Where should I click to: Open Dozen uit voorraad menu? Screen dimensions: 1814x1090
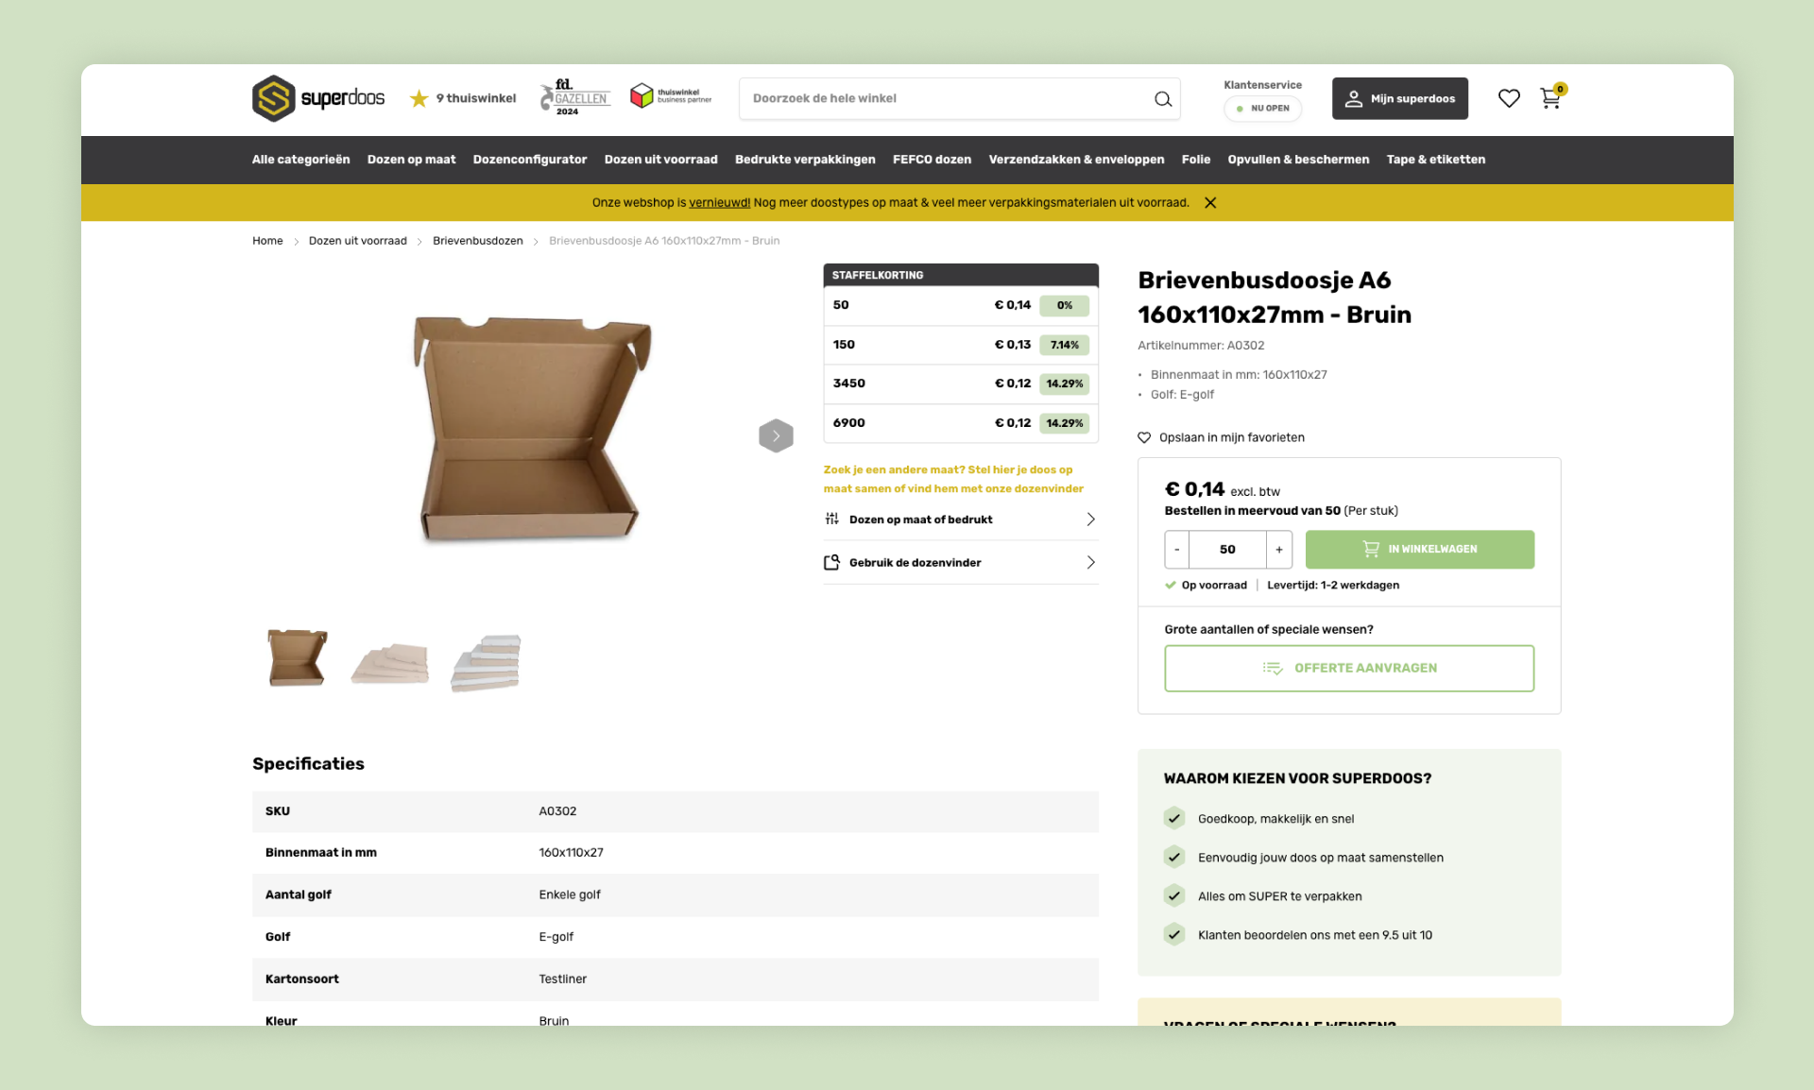coord(660,160)
